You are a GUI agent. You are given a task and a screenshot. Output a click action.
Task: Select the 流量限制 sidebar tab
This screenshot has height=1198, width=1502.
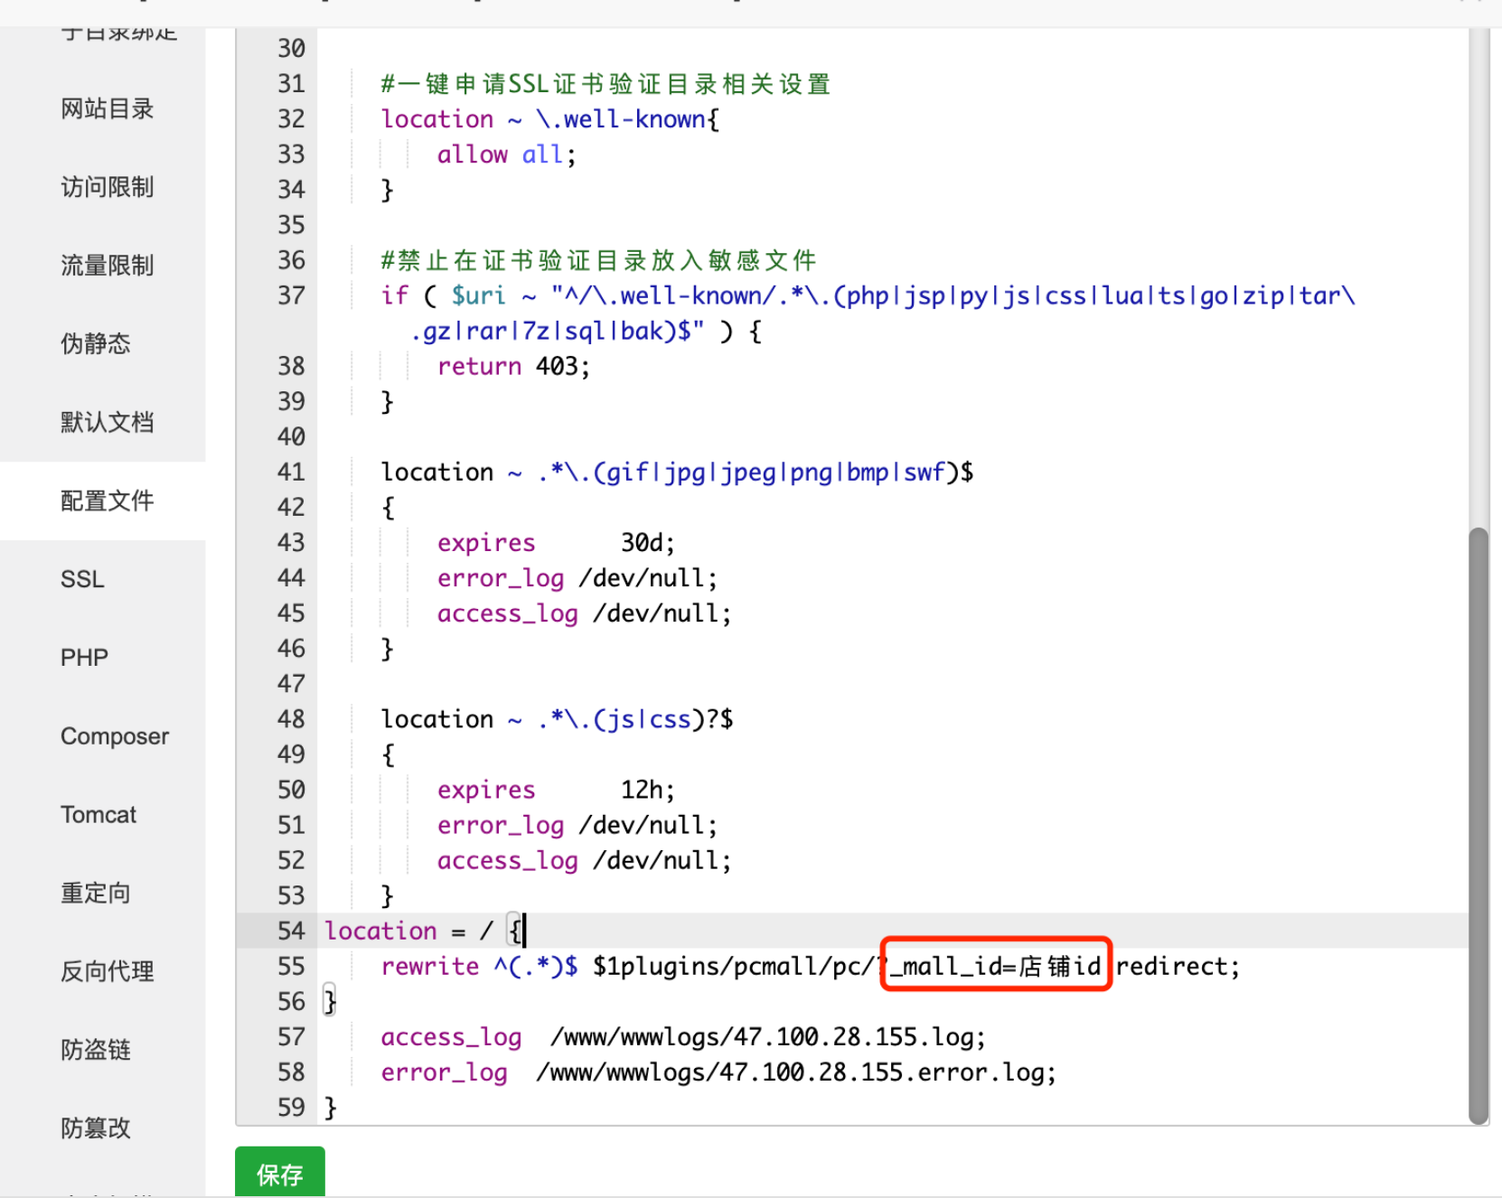click(107, 266)
